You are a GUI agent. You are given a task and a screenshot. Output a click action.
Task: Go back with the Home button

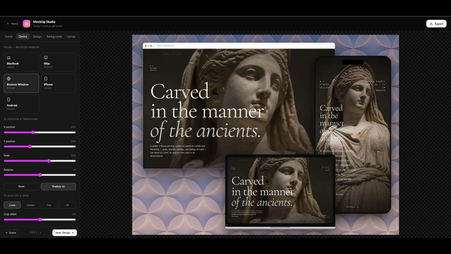pos(12,24)
